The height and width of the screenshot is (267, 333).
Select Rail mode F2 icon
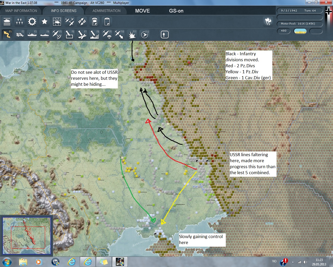point(20,34)
